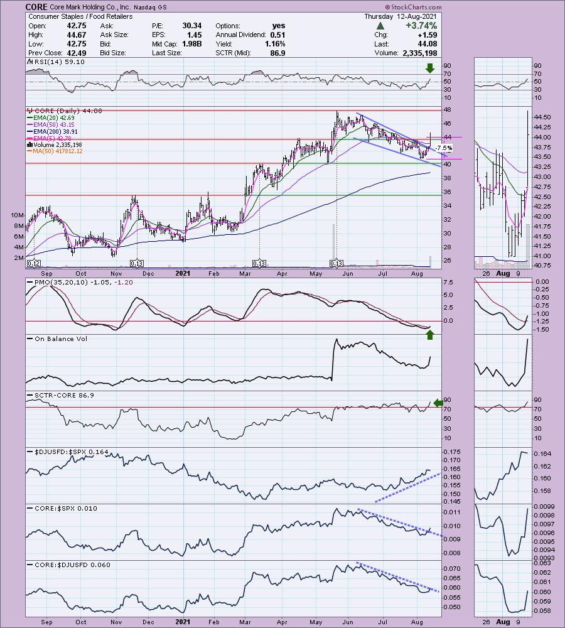Click the SCTR (Mid) value 86.9

click(278, 53)
